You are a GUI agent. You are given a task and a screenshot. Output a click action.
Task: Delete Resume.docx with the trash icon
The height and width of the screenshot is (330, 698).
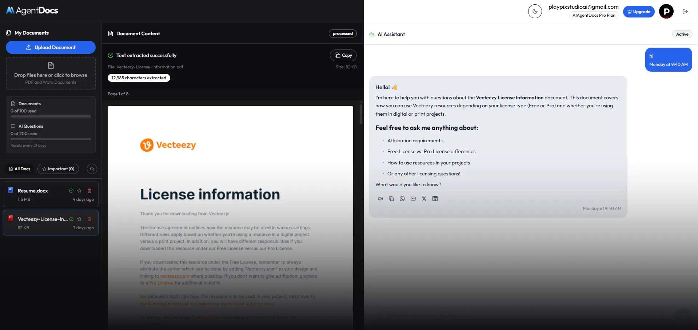click(x=89, y=191)
